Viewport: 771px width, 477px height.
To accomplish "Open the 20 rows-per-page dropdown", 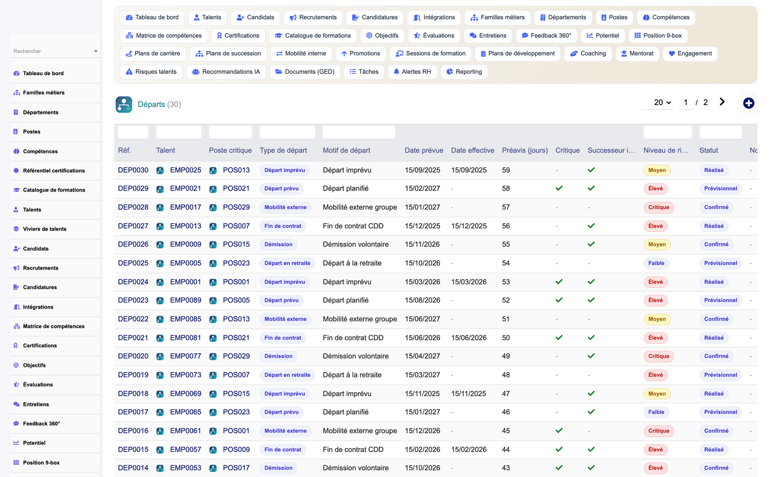I will point(663,102).
